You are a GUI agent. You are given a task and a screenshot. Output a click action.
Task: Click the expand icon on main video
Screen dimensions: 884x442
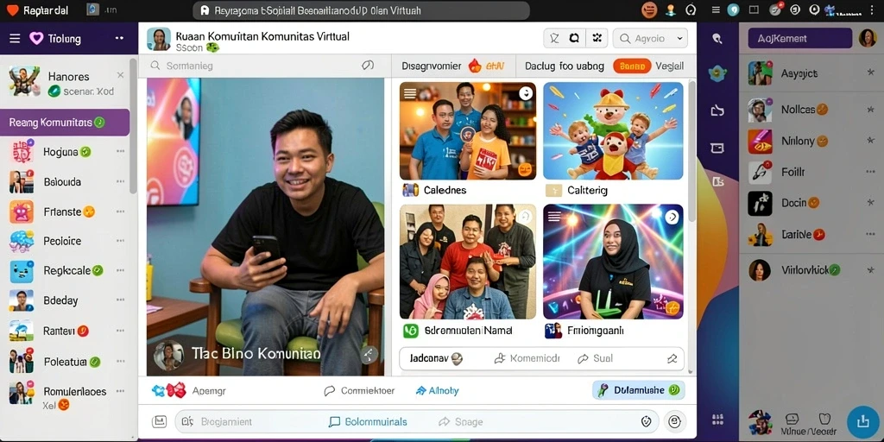(x=369, y=354)
